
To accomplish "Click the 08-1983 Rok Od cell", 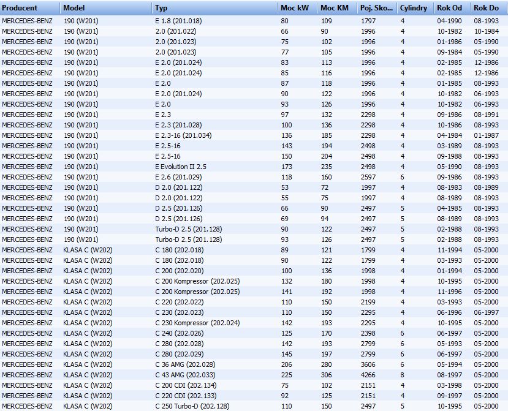I will coord(449,187).
